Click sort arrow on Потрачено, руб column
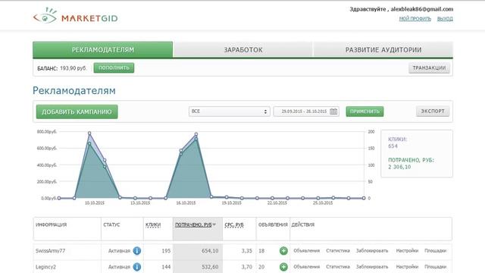Viewport: 485px width, 273px height. coord(214,224)
